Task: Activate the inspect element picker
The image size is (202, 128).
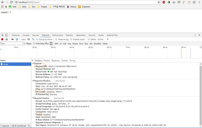Action: [2, 35]
